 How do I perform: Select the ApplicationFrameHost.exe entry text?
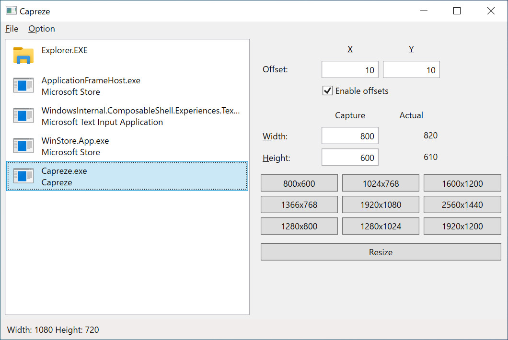click(x=91, y=80)
